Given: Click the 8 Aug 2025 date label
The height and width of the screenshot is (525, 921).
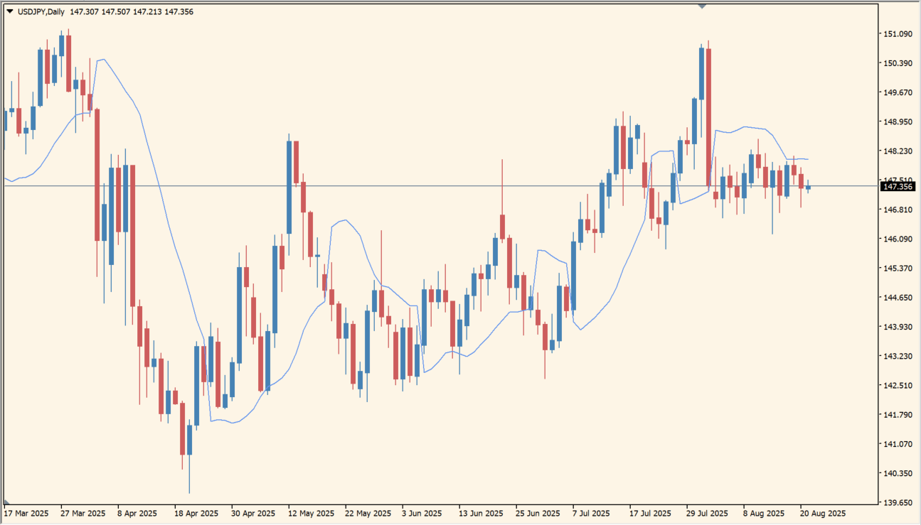Looking at the screenshot, I should (764, 513).
